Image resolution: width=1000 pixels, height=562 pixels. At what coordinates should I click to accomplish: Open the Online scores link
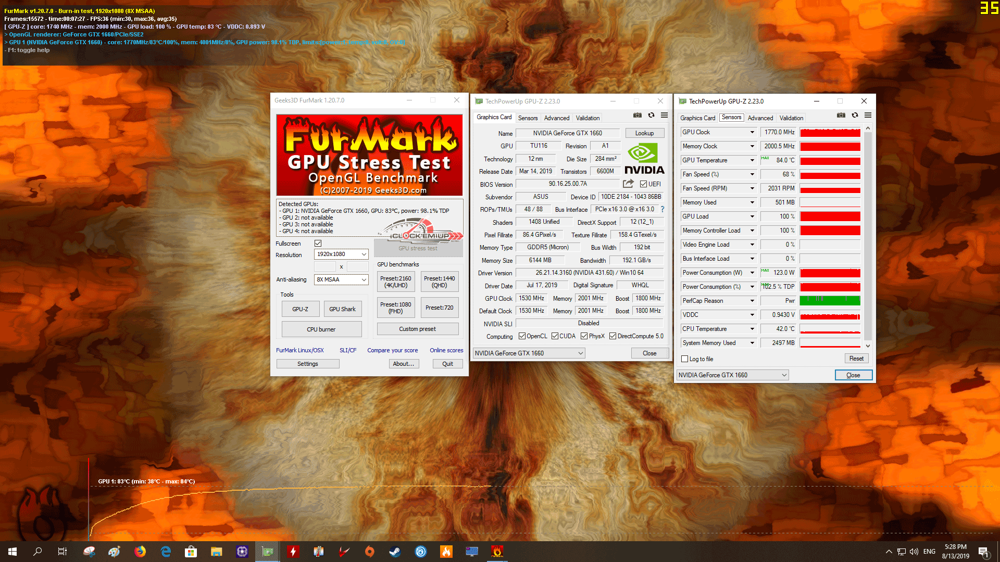coord(446,350)
